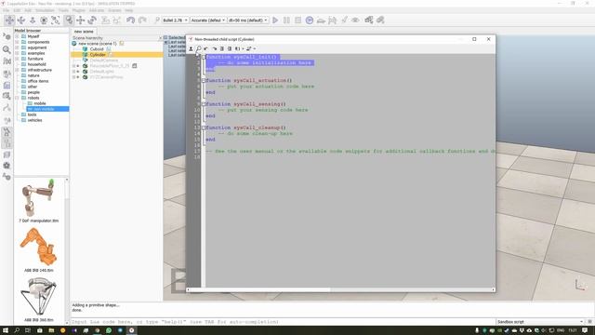
Task: Click the undo toolbar arrow
Action: pos(130,20)
